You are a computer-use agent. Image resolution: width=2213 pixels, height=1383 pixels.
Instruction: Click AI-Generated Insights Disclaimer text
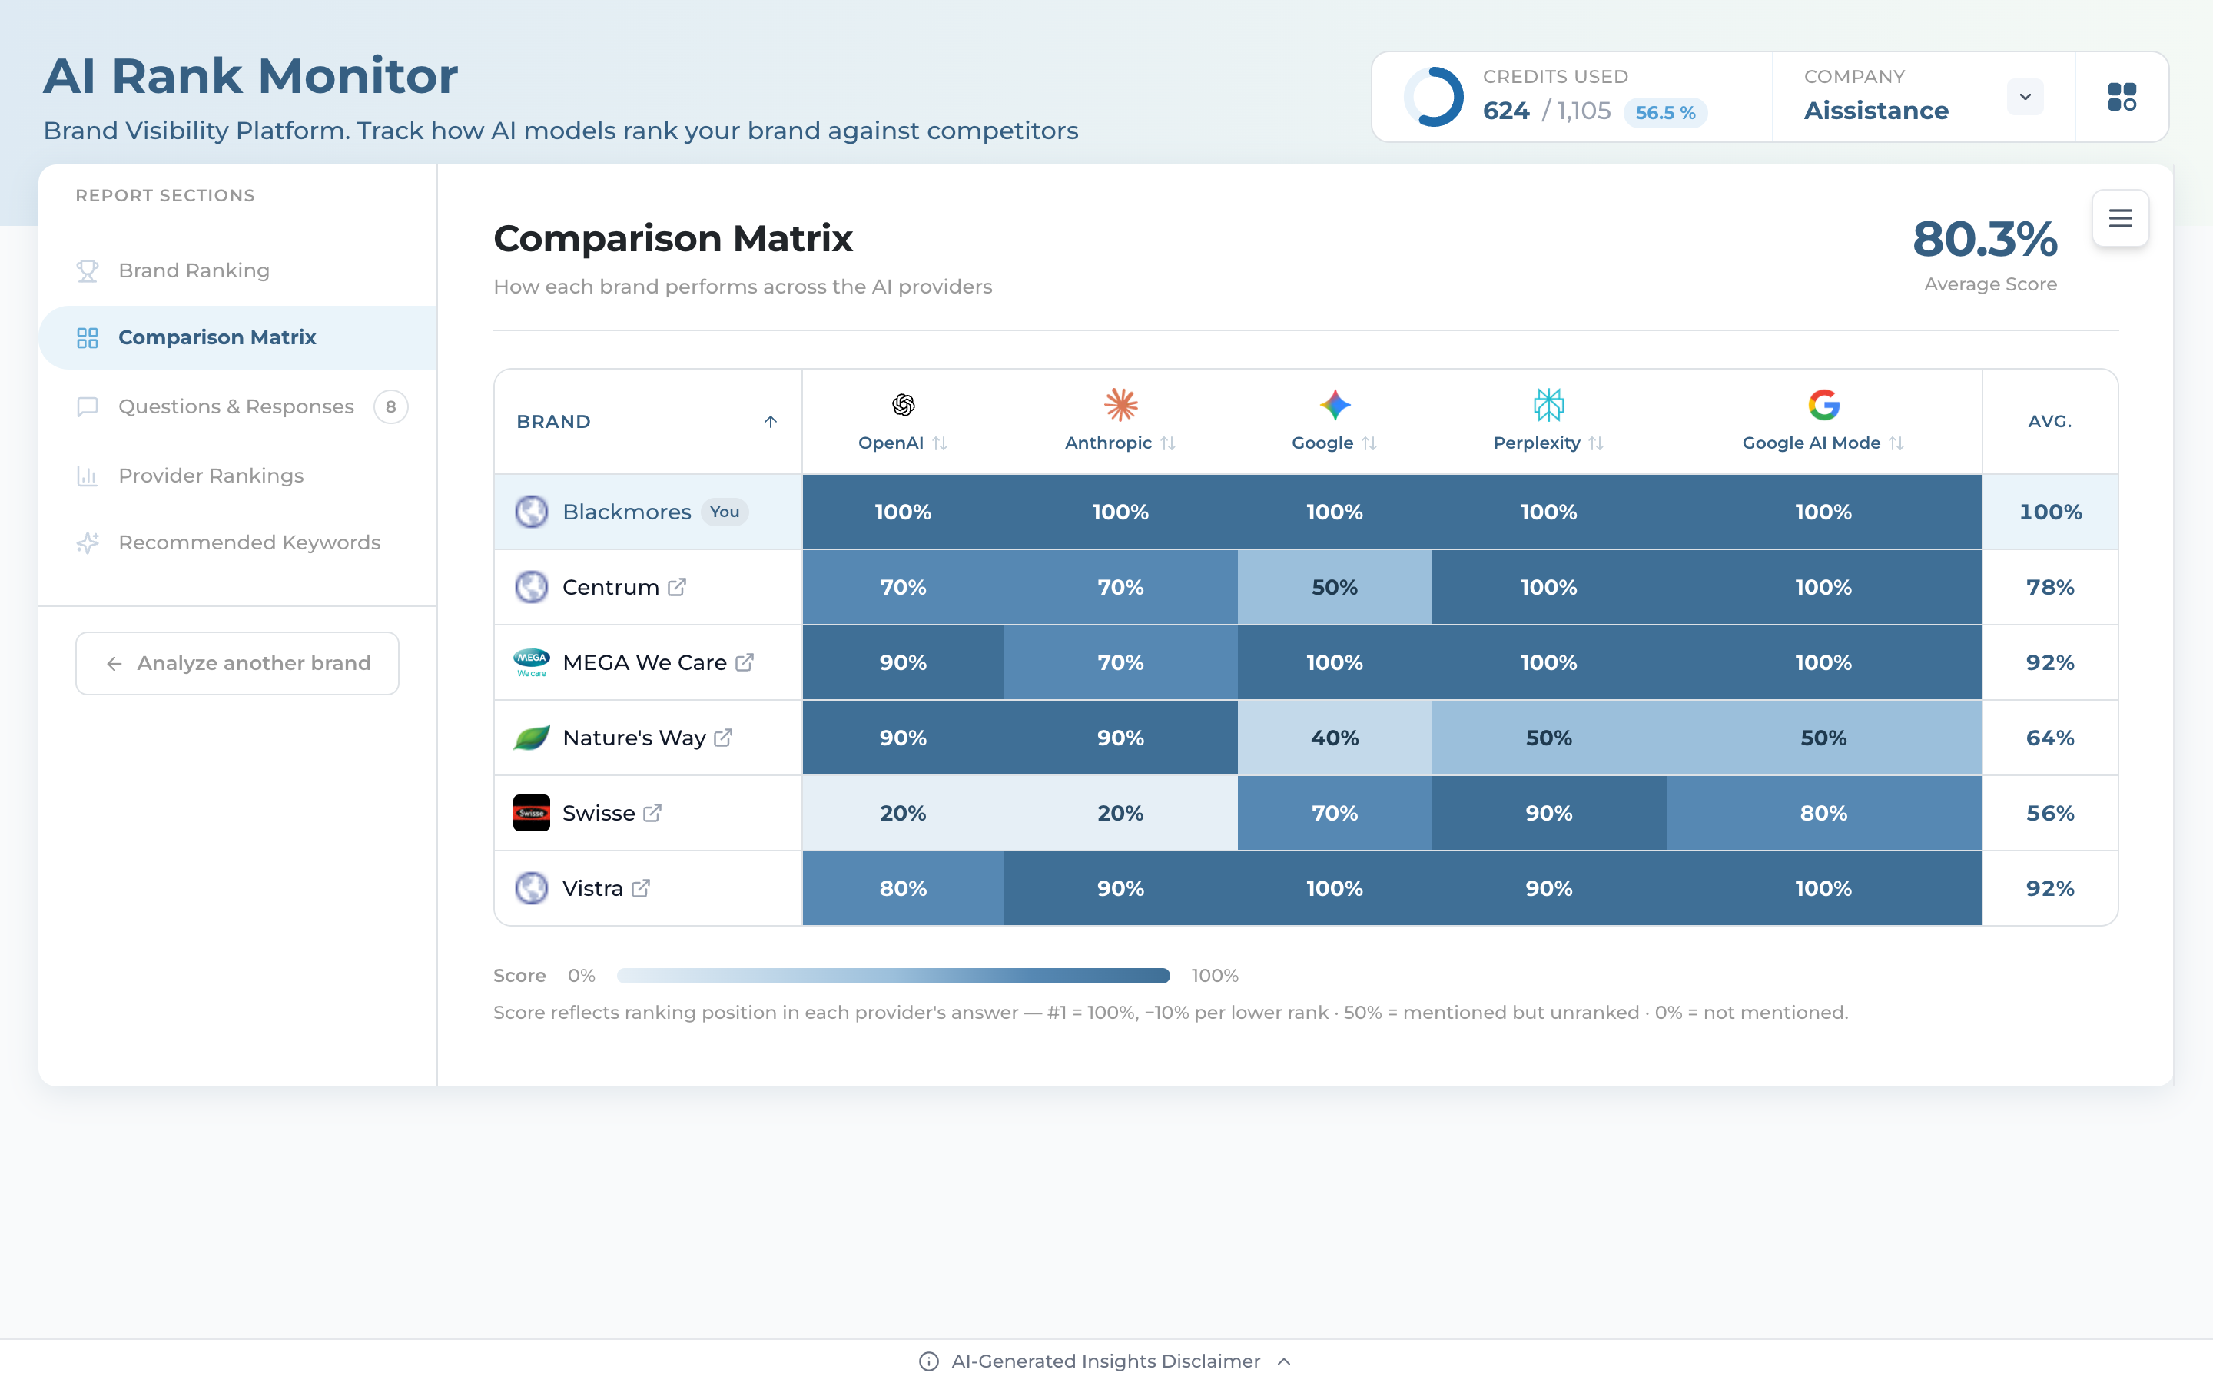[x=1106, y=1361]
